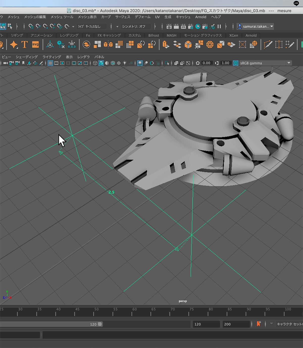Click the Freeze Transformations snowflake icon

tap(72, 44)
